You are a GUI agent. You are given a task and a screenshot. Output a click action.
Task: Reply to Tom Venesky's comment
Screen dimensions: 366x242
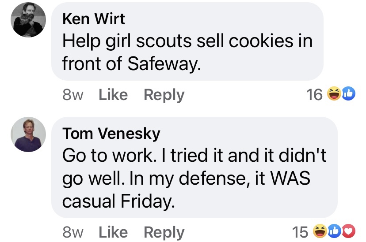click(164, 232)
